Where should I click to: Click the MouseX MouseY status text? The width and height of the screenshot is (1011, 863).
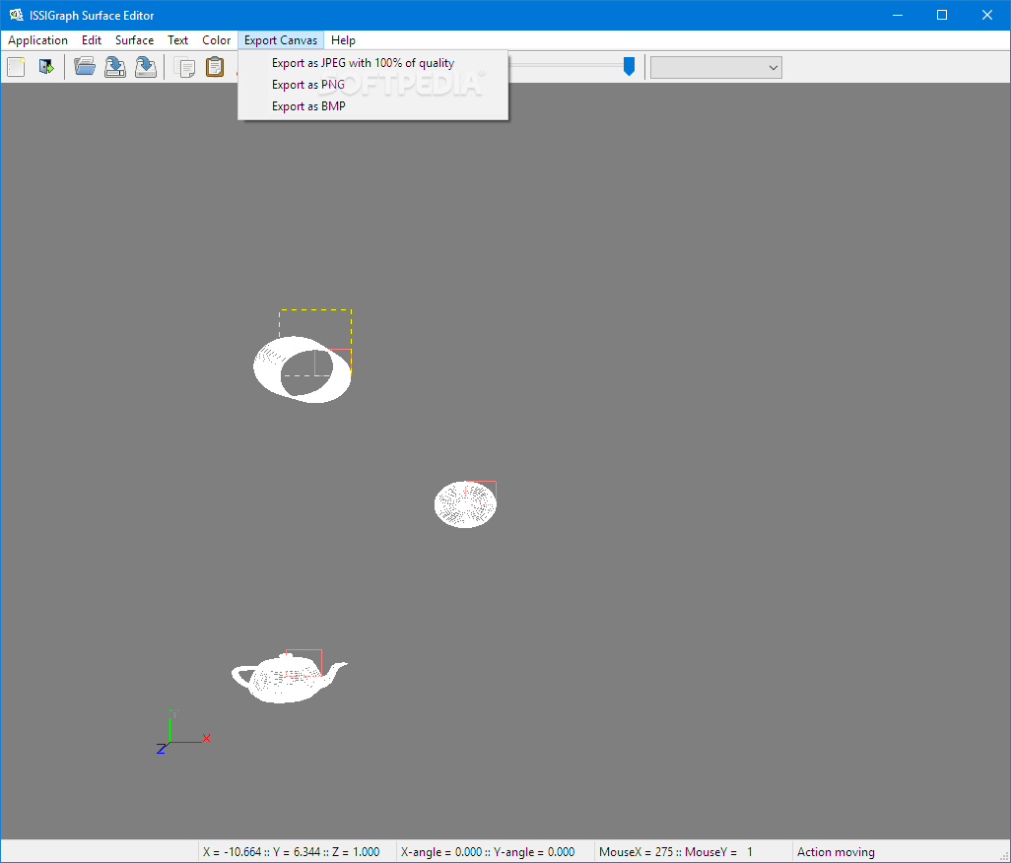pos(676,852)
